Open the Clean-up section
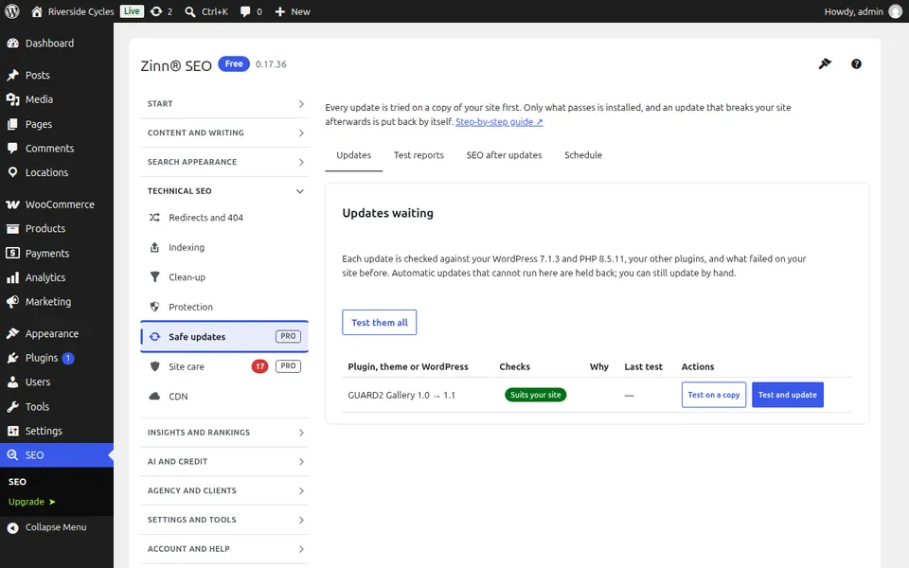Screen dimensions: 909x568 point(224,277)
